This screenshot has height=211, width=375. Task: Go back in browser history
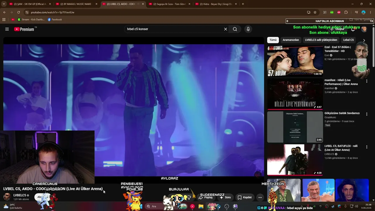(x=4, y=12)
